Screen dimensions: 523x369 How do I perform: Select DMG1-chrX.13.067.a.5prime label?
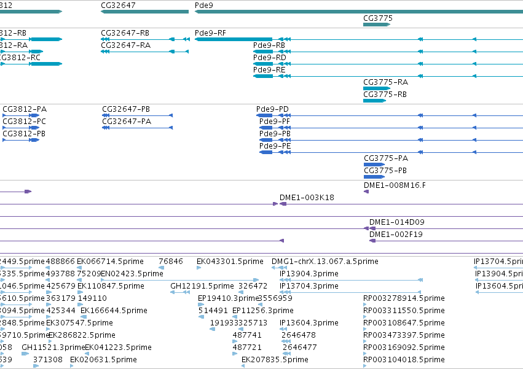tap(325, 262)
